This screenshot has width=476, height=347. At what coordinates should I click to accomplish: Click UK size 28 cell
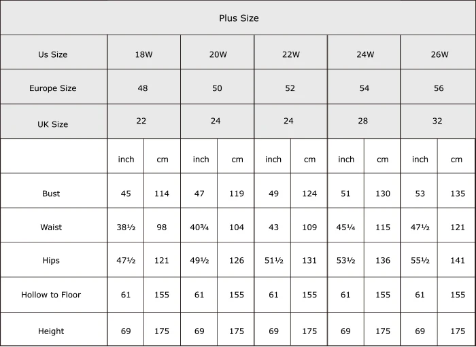point(363,121)
